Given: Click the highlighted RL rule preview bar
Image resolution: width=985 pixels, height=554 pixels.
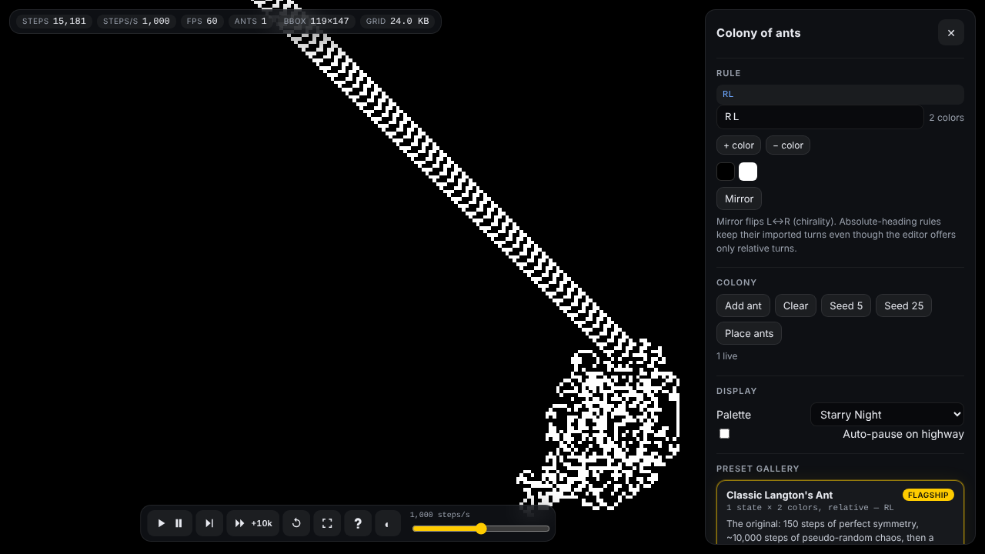Looking at the screenshot, I should (840, 94).
